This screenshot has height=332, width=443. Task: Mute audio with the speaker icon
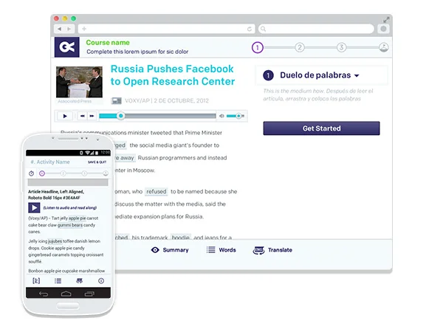tap(221, 116)
